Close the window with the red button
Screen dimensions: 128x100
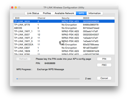coord(12,7)
